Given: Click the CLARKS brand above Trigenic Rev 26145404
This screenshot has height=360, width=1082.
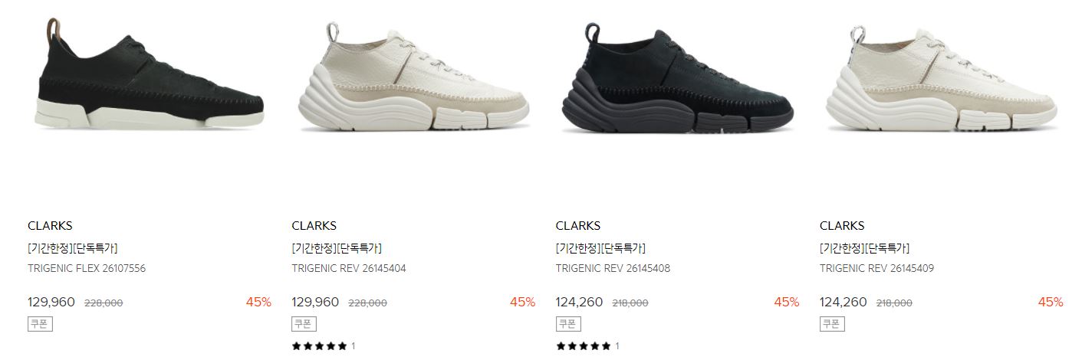Looking at the screenshot, I should 314,226.
